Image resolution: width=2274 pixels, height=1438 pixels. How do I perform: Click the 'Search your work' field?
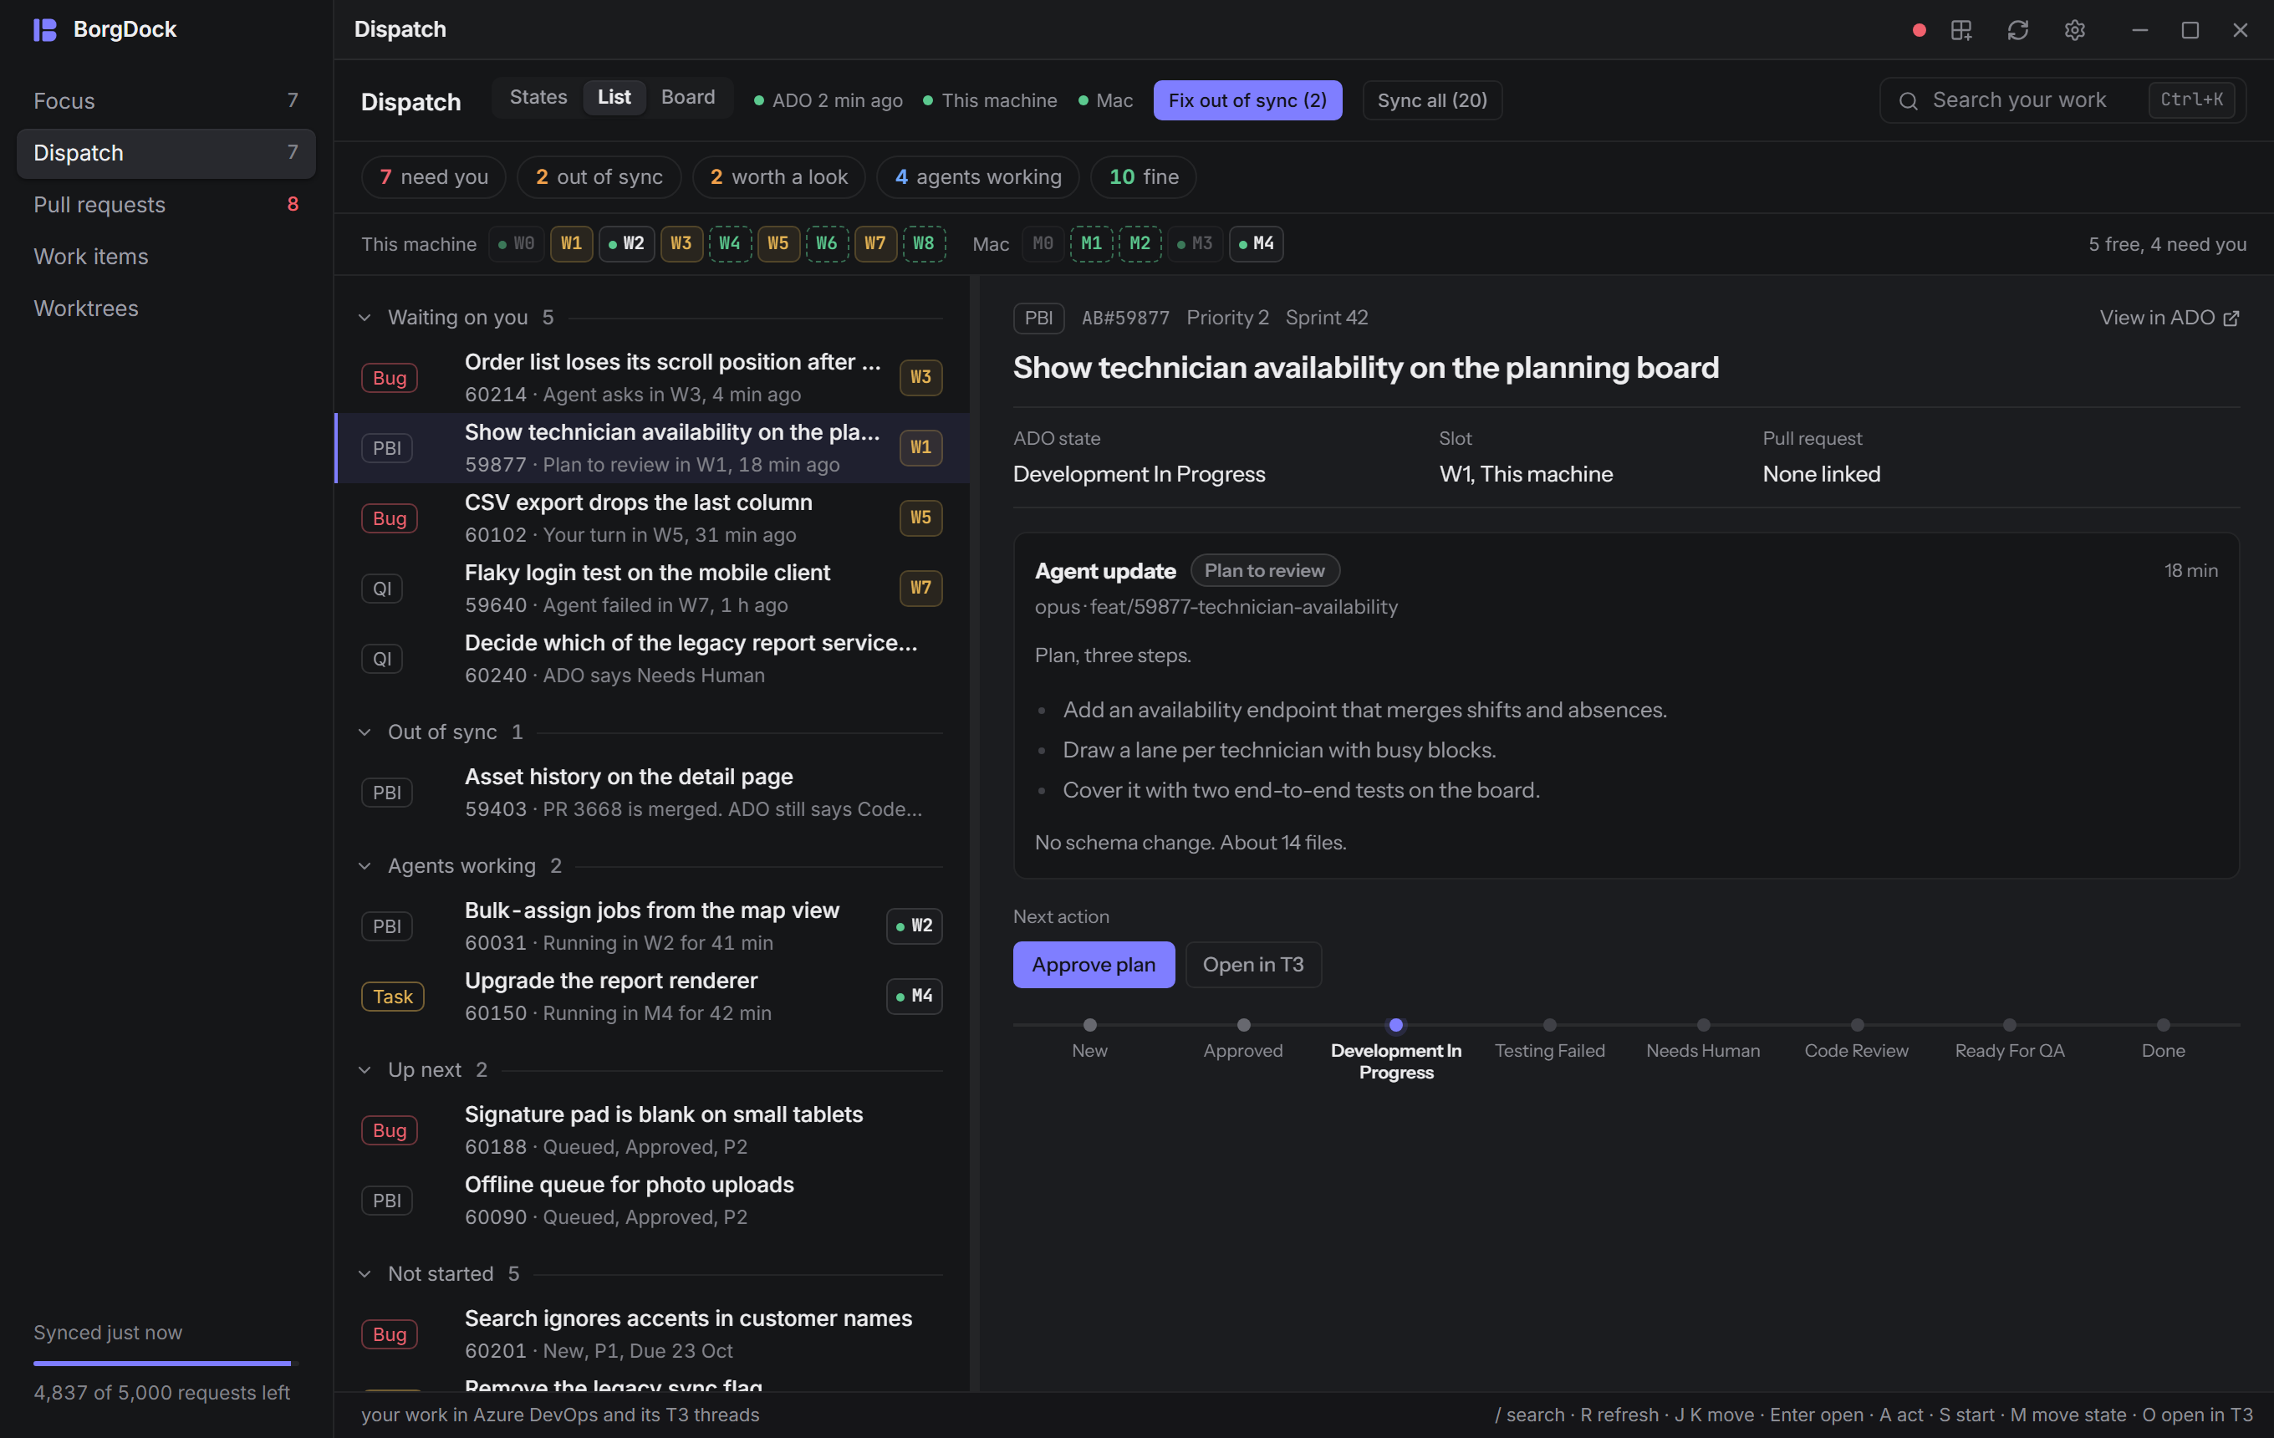tap(2062, 101)
